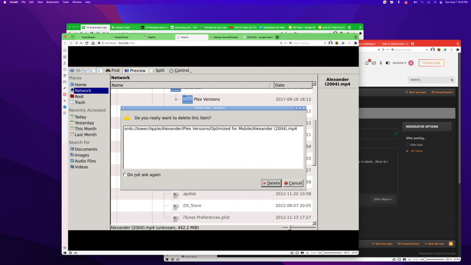Select Network in the Places panel
The height and width of the screenshot is (265, 471).
(x=89, y=91)
